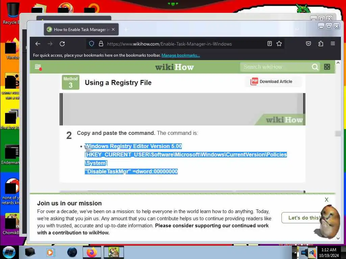Open the black box taskbar icon
The height and width of the screenshot is (259, 346).
click(x=30, y=252)
